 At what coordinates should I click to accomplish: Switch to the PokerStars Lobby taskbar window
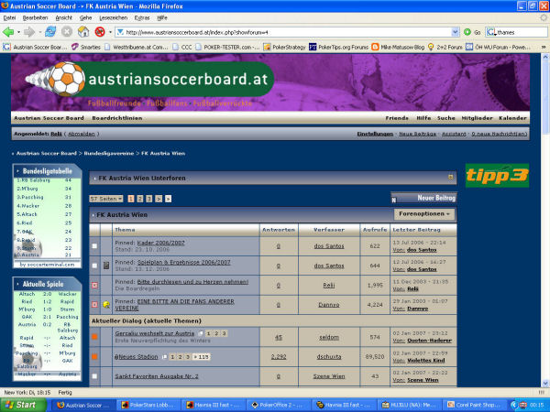[x=148, y=405]
